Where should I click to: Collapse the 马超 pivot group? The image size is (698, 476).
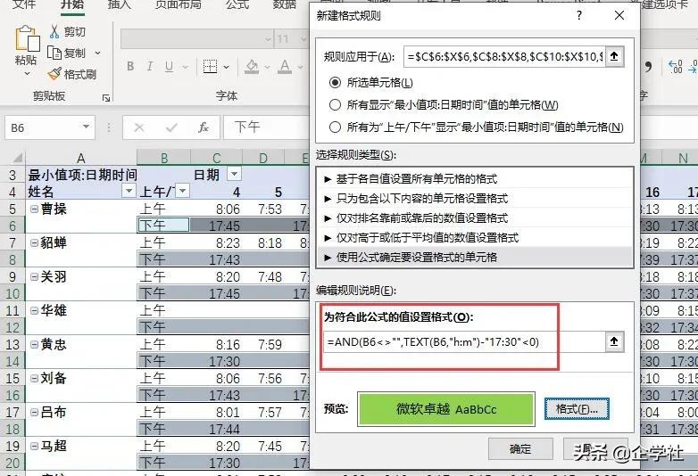coord(34,446)
